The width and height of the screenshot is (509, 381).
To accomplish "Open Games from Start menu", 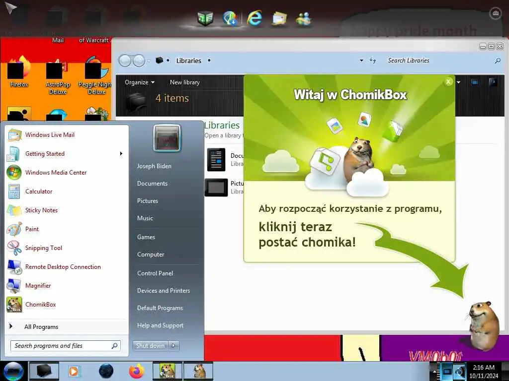I will [x=146, y=237].
